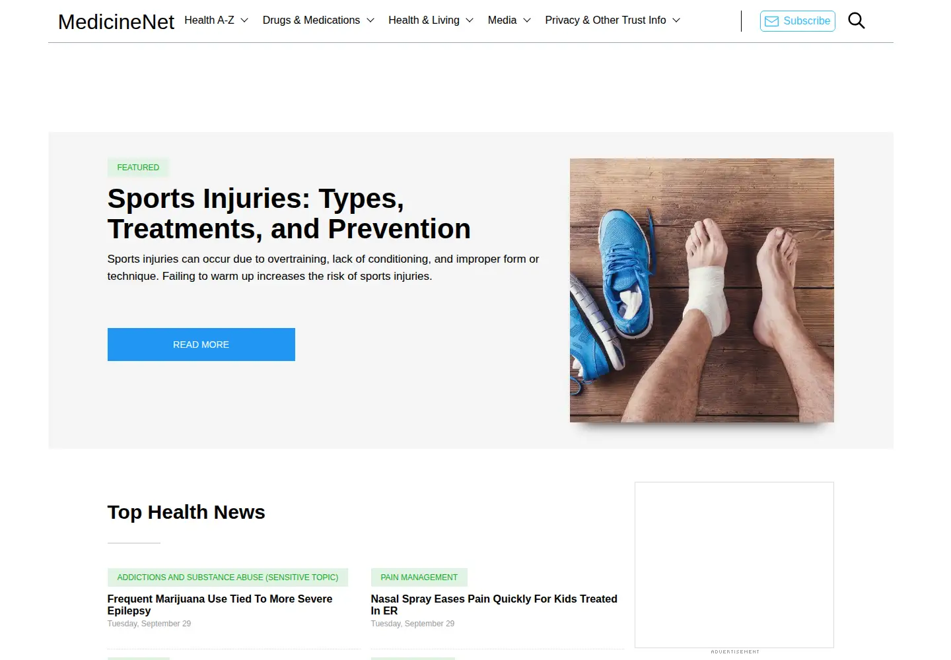Image resolution: width=951 pixels, height=660 pixels.
Task: Click date under the Nasal Spray article
Action: tap(413, 624)
